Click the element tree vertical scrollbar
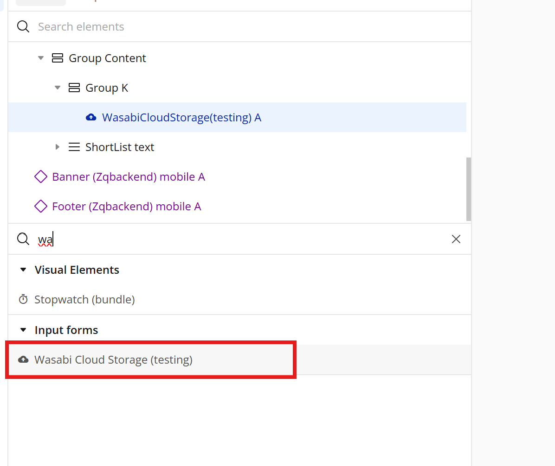The height and width of the screenshot is (466, 555). tap(469, 189)
